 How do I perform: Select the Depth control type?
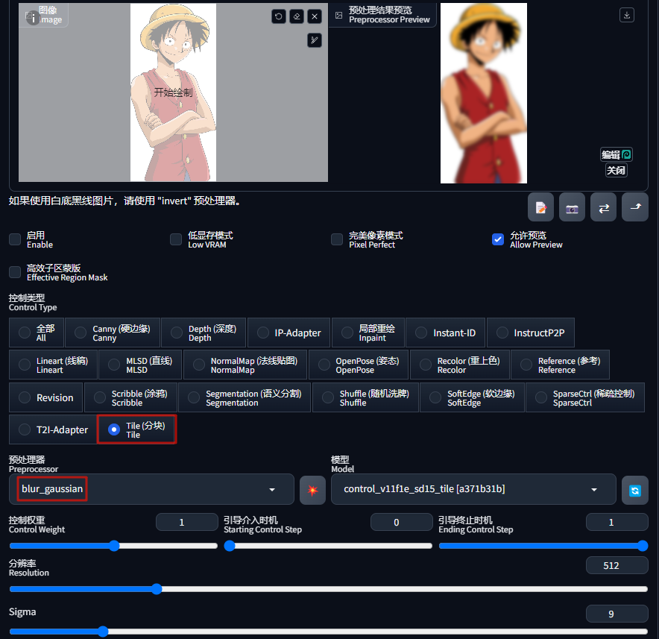(x=204, y=333)
